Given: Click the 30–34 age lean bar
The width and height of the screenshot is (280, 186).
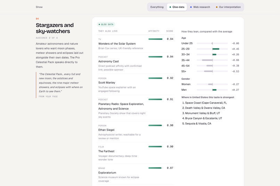Looking at the screenshot, I should pos(212,54).
